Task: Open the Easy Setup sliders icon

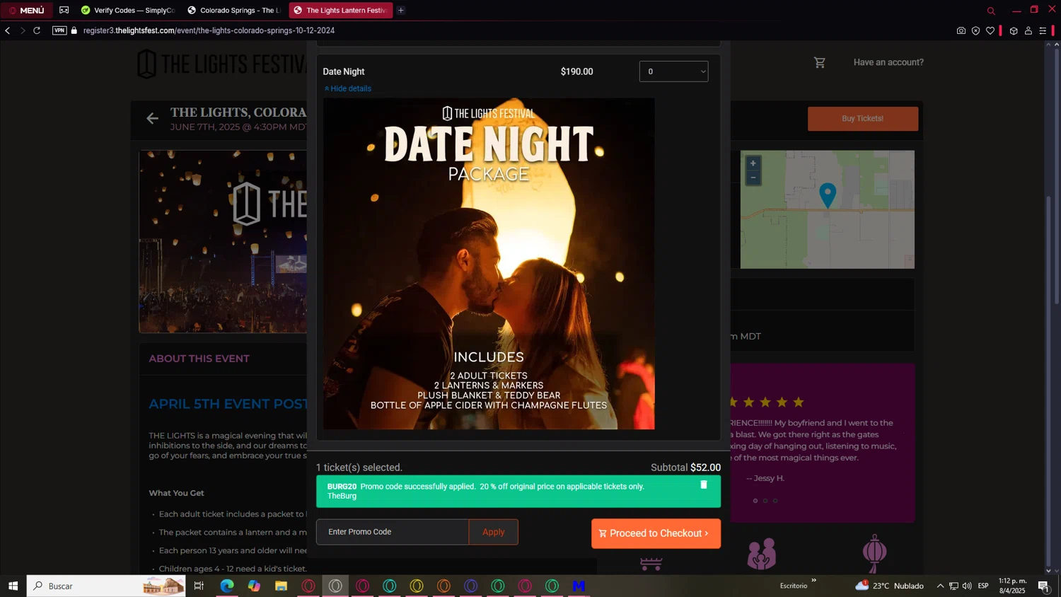Action: [1043, 30]
